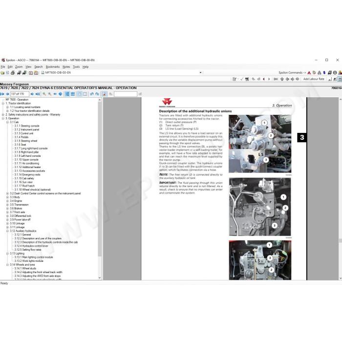Open the Edit menu
342x342 pixels.
pyautogui.click(x=10, y=67)
